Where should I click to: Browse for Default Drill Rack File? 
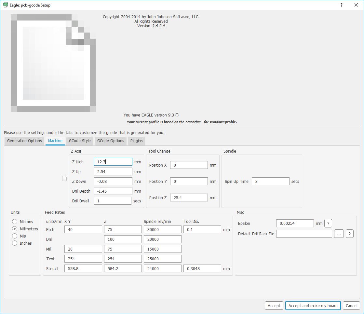[x=339, y=234]
